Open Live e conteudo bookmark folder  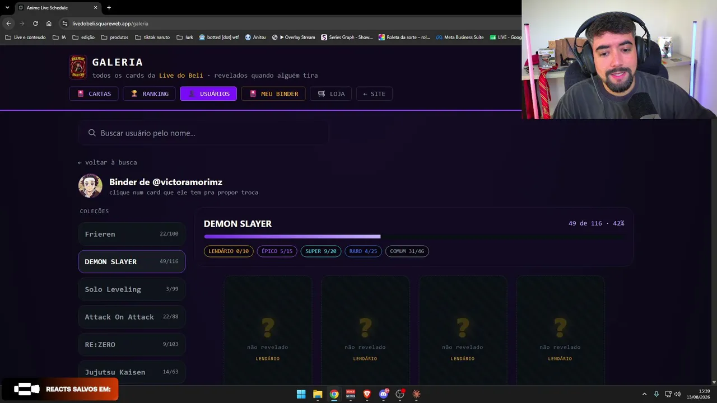click(x=26, y=38)
